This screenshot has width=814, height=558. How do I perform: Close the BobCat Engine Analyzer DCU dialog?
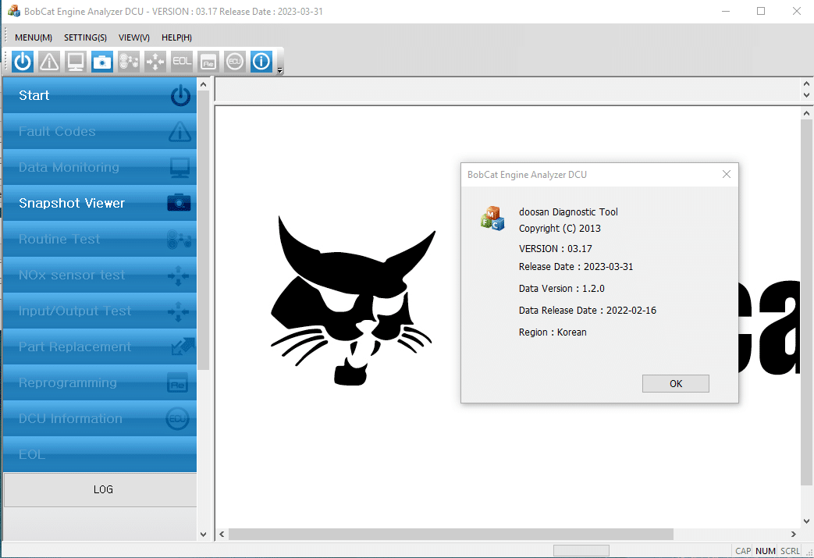tap(726, 175)
